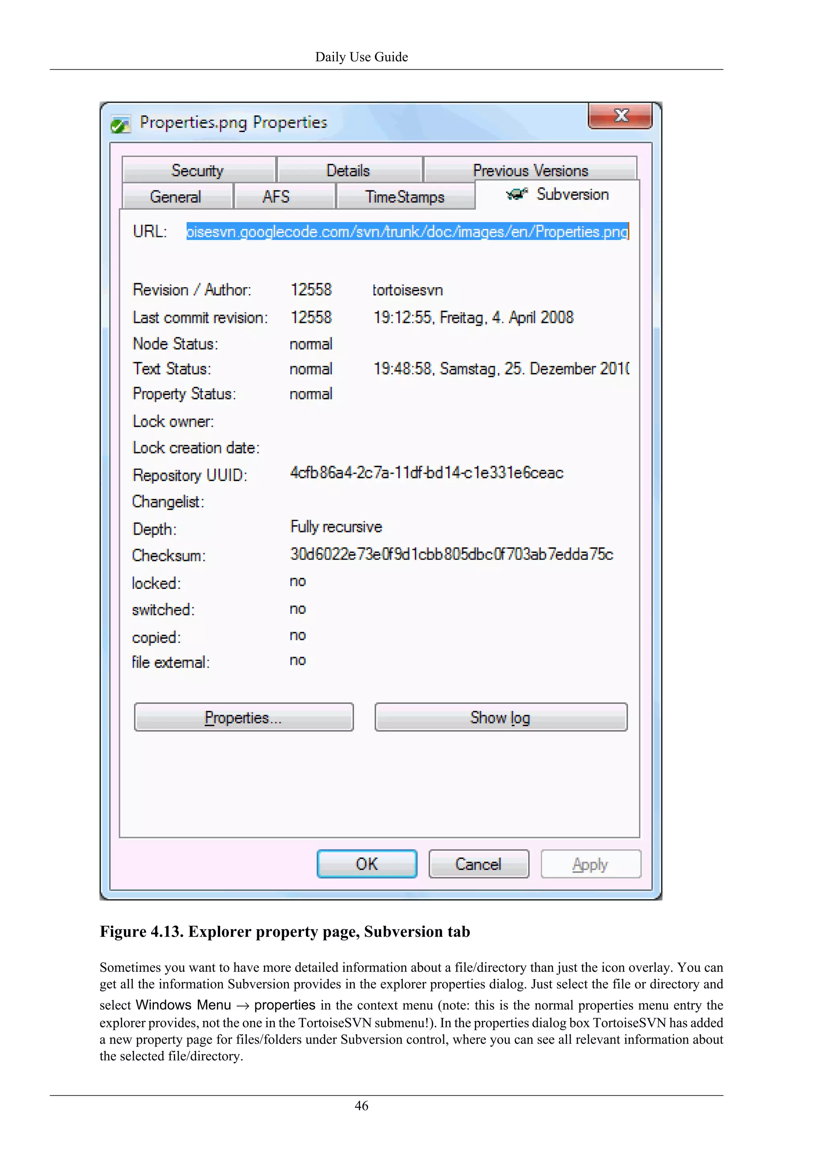
Task: Click the Checksum: label
Action: click(169, 555)
